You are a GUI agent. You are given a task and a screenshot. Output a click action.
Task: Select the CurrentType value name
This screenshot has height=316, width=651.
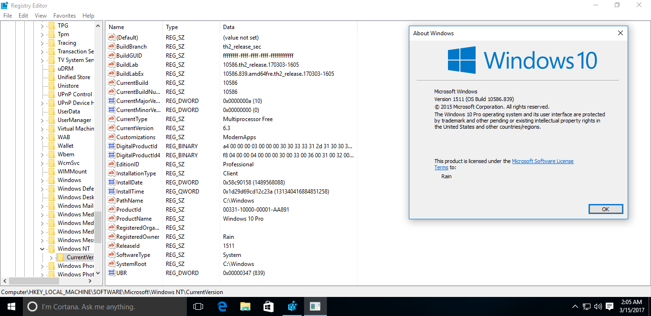[x=132, y=119]
